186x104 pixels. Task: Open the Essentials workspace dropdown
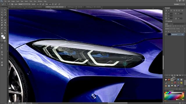tap(179, 4)
